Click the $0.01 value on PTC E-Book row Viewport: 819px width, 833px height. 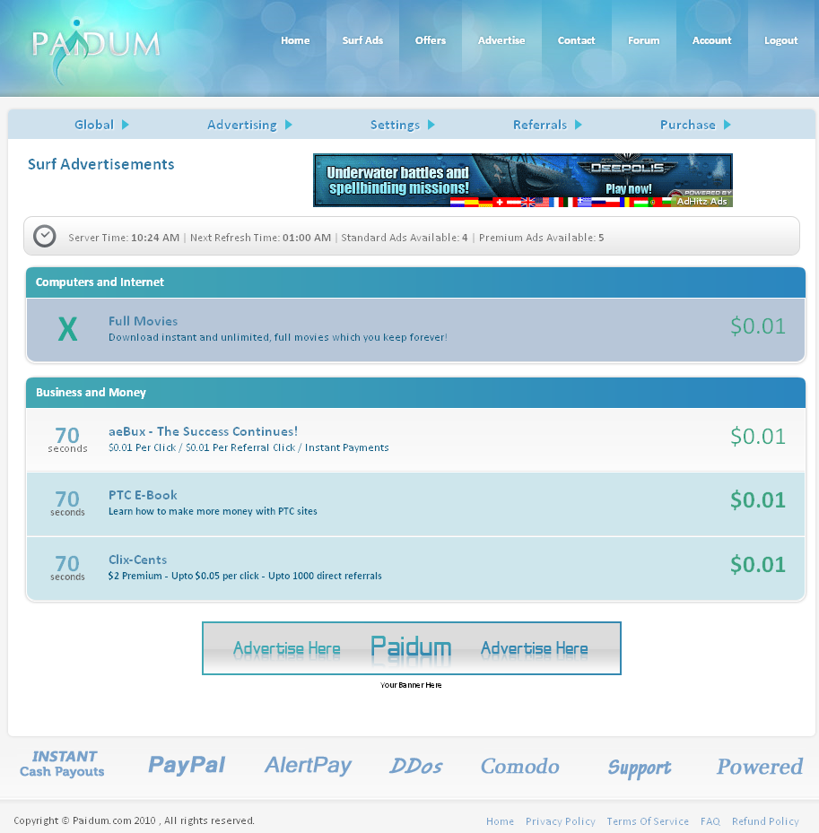coord(758,500)
